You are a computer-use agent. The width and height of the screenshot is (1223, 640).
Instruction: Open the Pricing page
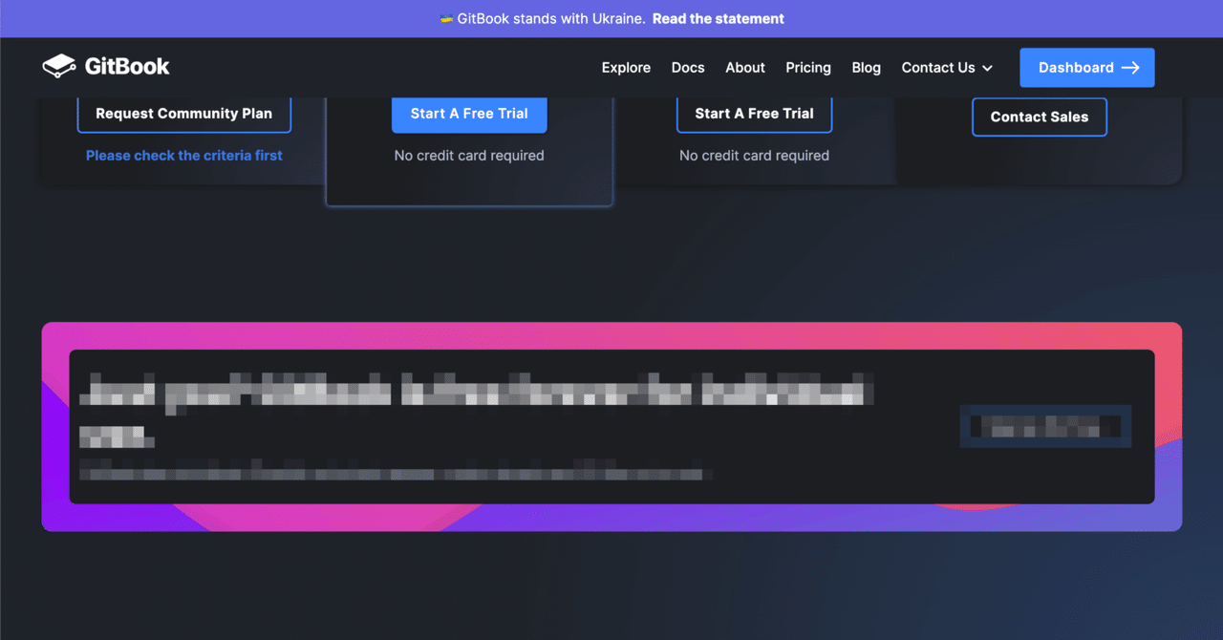[808, 68]
